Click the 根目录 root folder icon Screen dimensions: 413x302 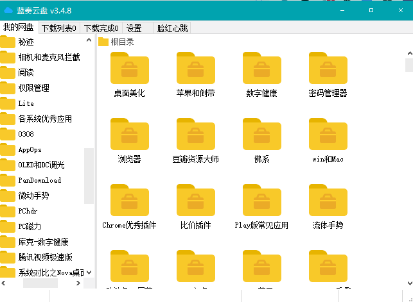103,42
